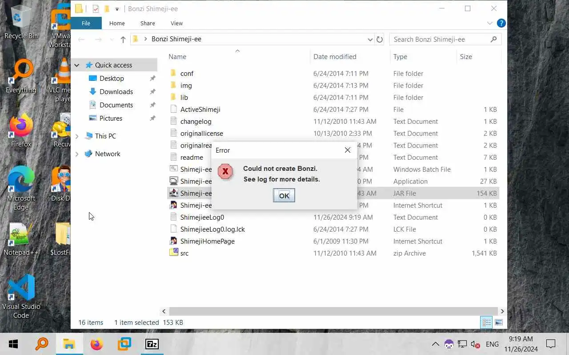This screenshot has height=355, width=569.
Task: Refresh the Bonzi Shimeji-ee folder
Action: tap(380, 39)
